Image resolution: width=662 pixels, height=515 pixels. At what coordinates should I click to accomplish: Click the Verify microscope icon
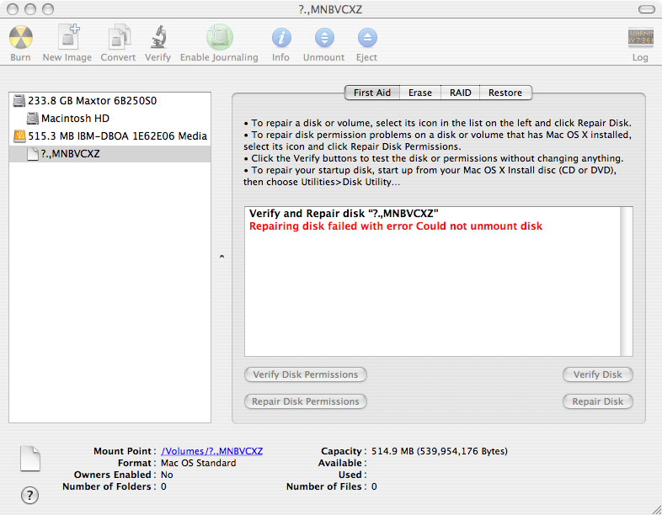(158, 37)
